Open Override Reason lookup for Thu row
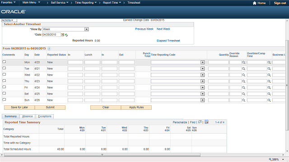This screenshot has width=289, height=162. (244, 81)
